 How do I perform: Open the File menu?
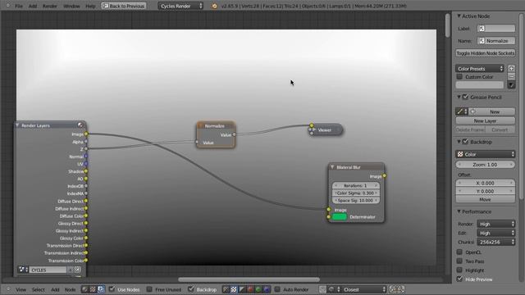[x=19, y=6]
